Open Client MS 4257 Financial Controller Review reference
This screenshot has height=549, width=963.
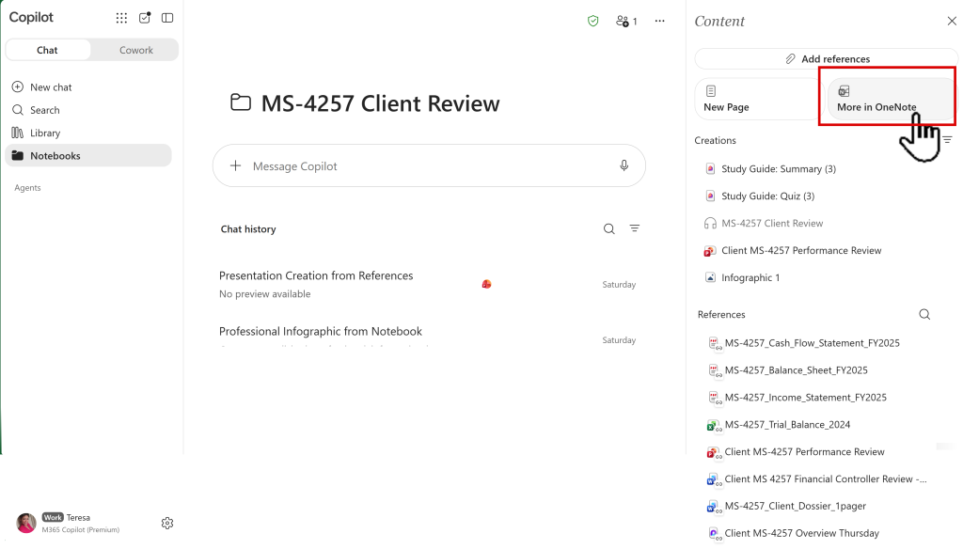point(826,479)
